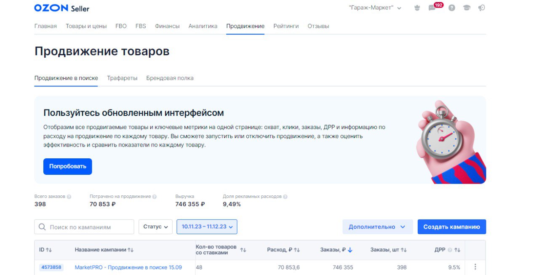Image resolution: width=539 pixels, height=275 pixels.
Task: Click the 9,49% advertising share value
Action: point(232,204)
